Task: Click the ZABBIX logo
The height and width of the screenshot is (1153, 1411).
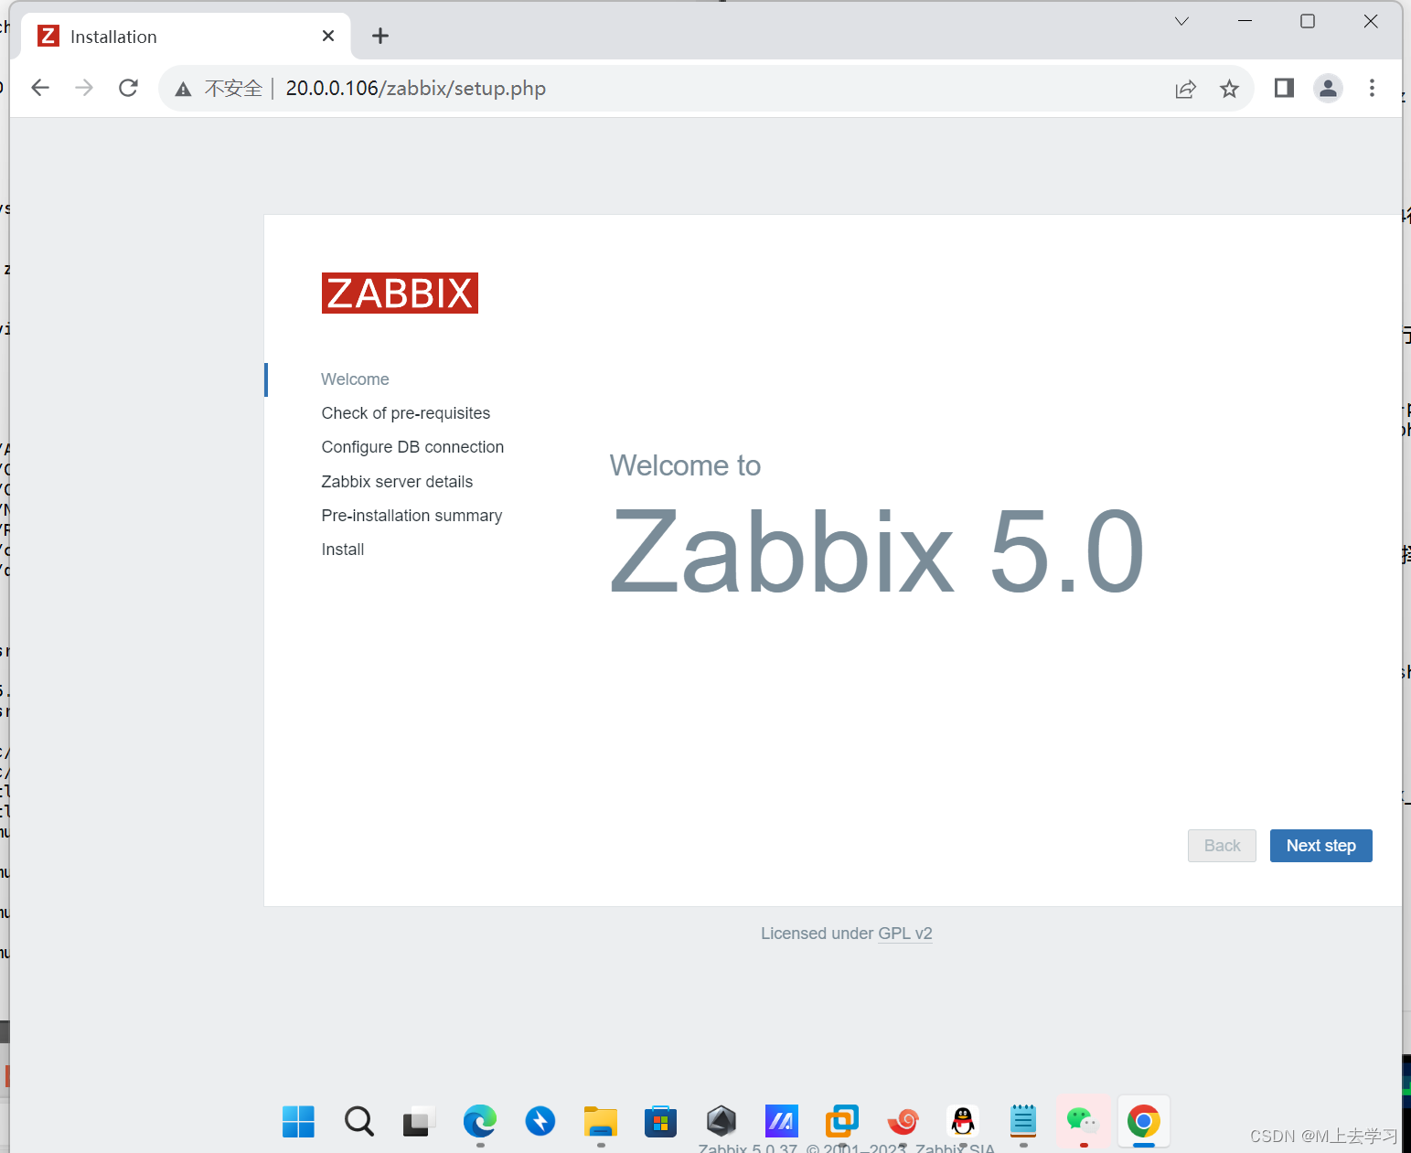Action: [x=400, y=294]
